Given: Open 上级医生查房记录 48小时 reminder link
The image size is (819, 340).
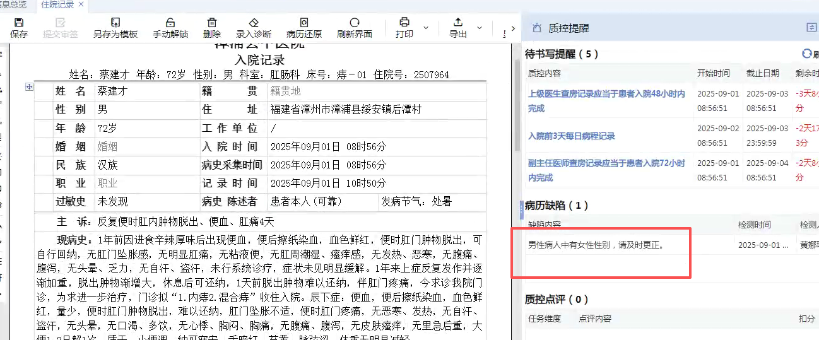Looking at the screenshot, I should pyautogui.click(x=606, y=101).
